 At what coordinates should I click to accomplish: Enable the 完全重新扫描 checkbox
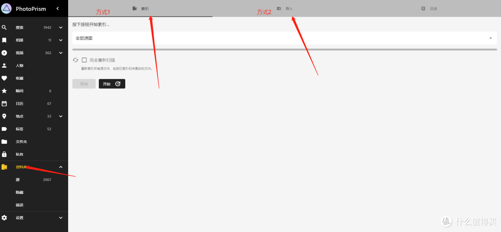coord(84,60)
